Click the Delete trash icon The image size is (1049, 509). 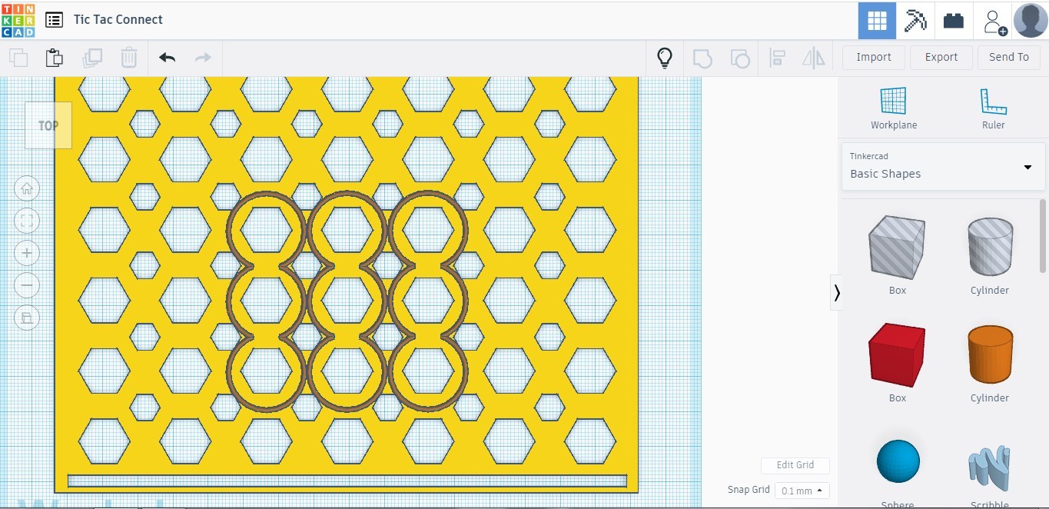(128, 58)
